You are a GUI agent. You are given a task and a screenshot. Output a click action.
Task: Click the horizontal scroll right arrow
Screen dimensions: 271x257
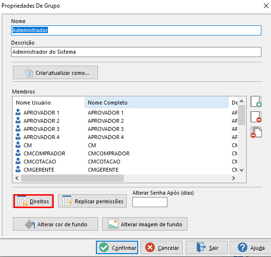tap(234, 178)
